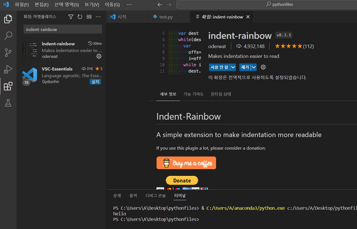Image resolution: width=357 pixels, height=229 pixels.
Task: Click the oderwat publisher link in header
Action: tap(217, 46)
